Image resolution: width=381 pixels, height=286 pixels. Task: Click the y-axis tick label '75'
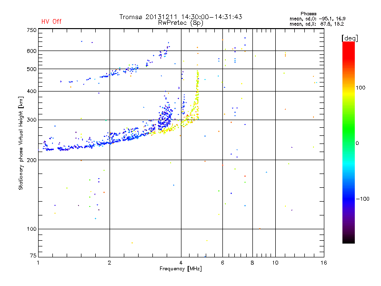coord(33,255)
